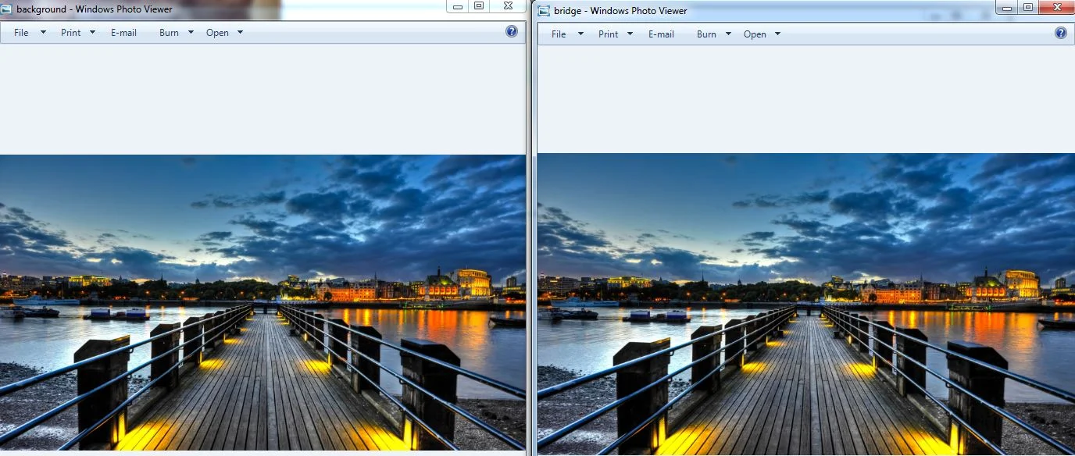This screenshot has height=456, width=1075.
Task: Open Print menu in bridge window
Action: 609,34
